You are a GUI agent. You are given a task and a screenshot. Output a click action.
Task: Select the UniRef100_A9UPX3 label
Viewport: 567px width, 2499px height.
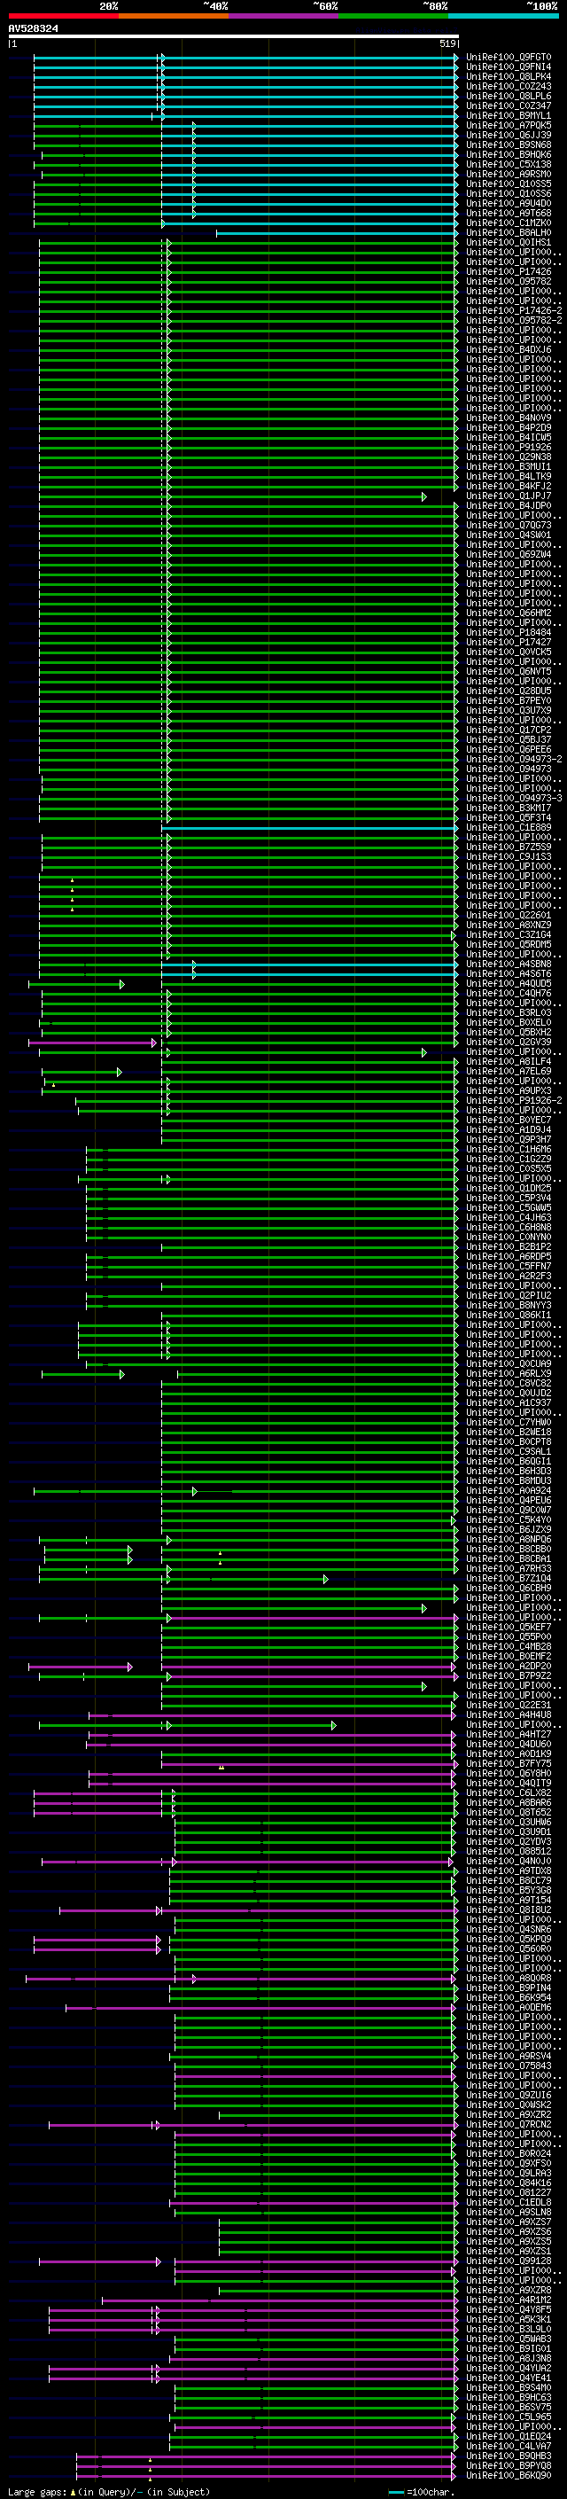(509, 1090)
